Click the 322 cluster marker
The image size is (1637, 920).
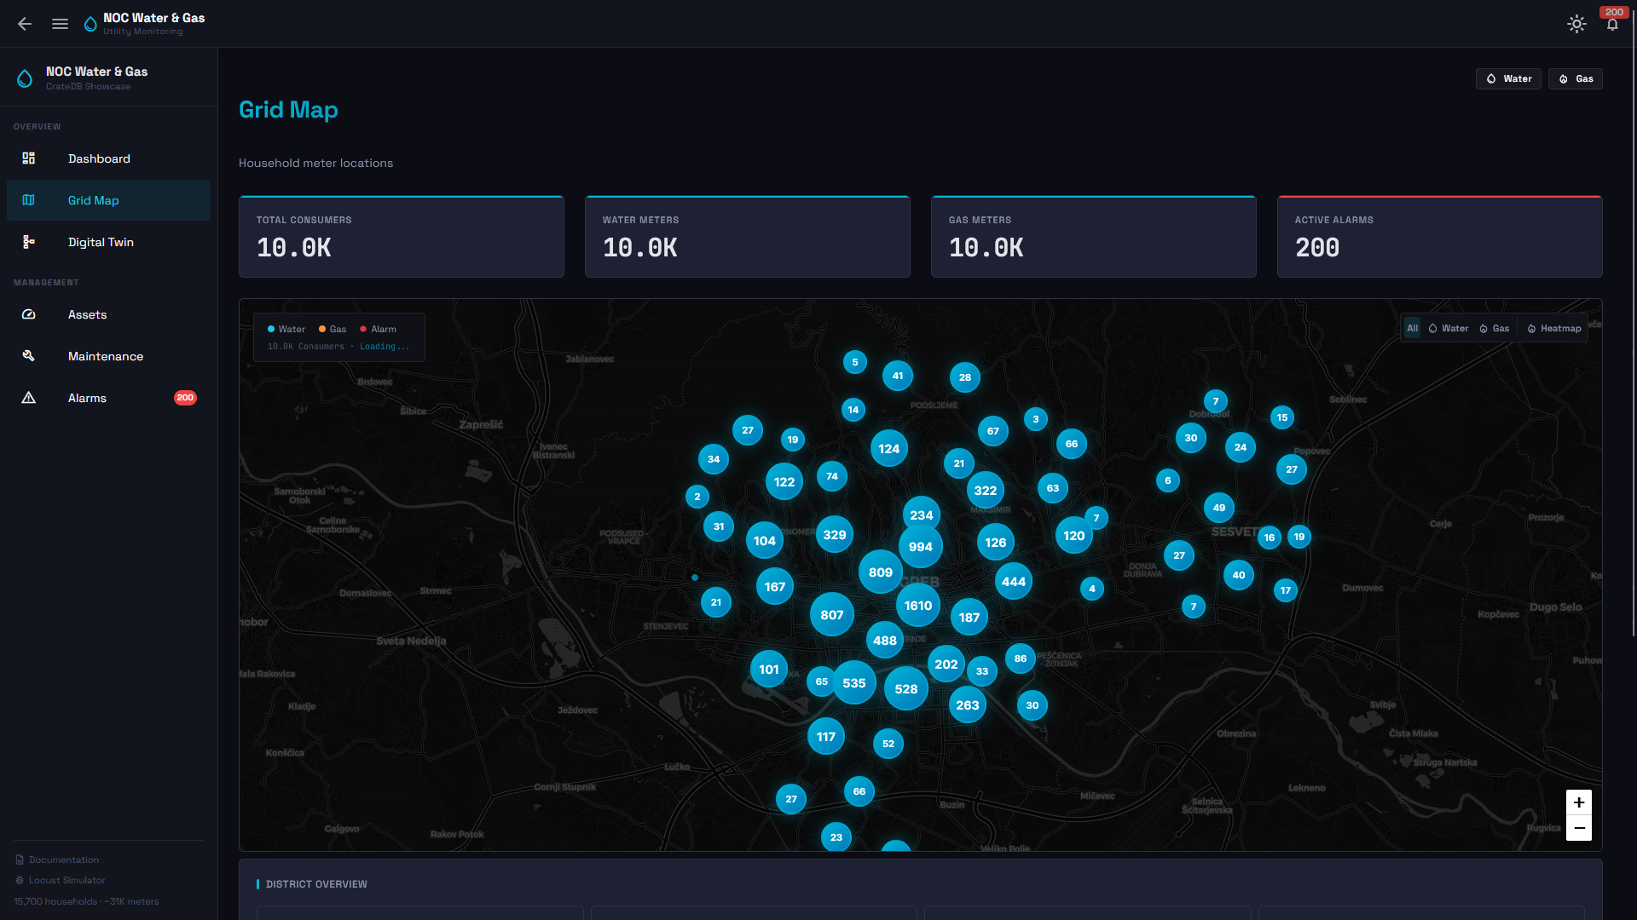point(986,491)
